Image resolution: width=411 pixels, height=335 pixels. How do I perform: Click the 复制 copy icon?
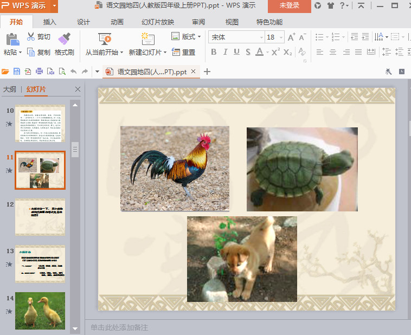pos(30,53)
